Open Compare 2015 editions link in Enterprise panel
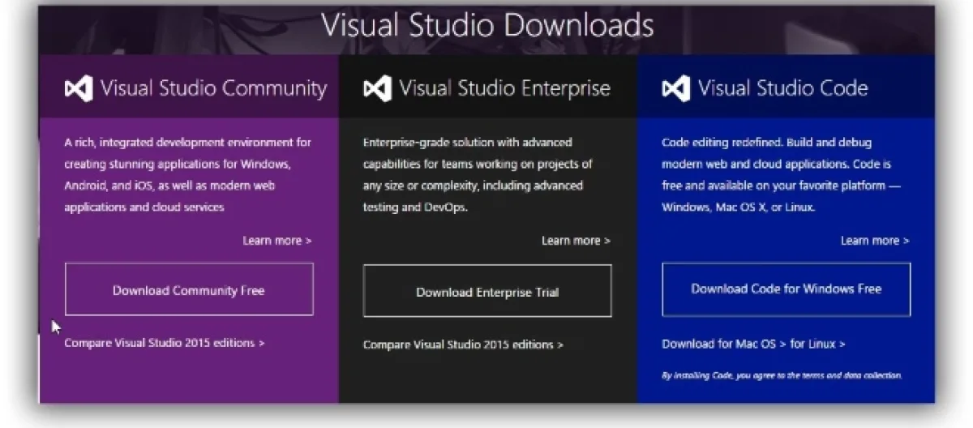 (463, 345)
